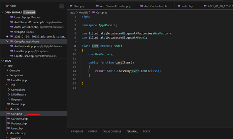Click PHP icon next to Kernel.php in tree
Screen dimensions: 233x139
[8, 104]
